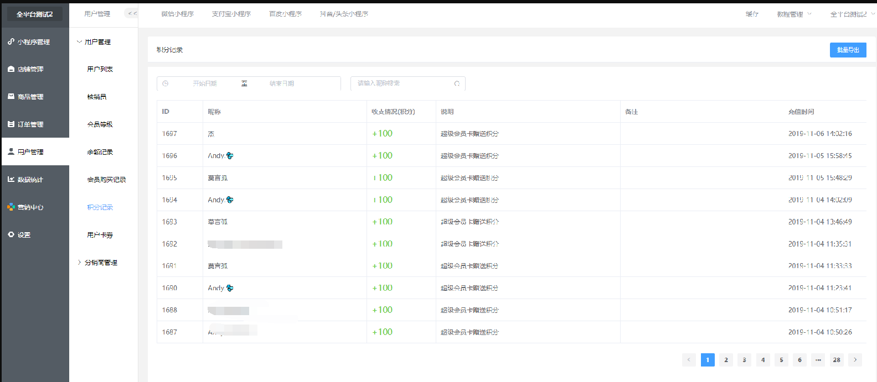Open the 教程管理 dropdown in top bar

coord(794,14)
